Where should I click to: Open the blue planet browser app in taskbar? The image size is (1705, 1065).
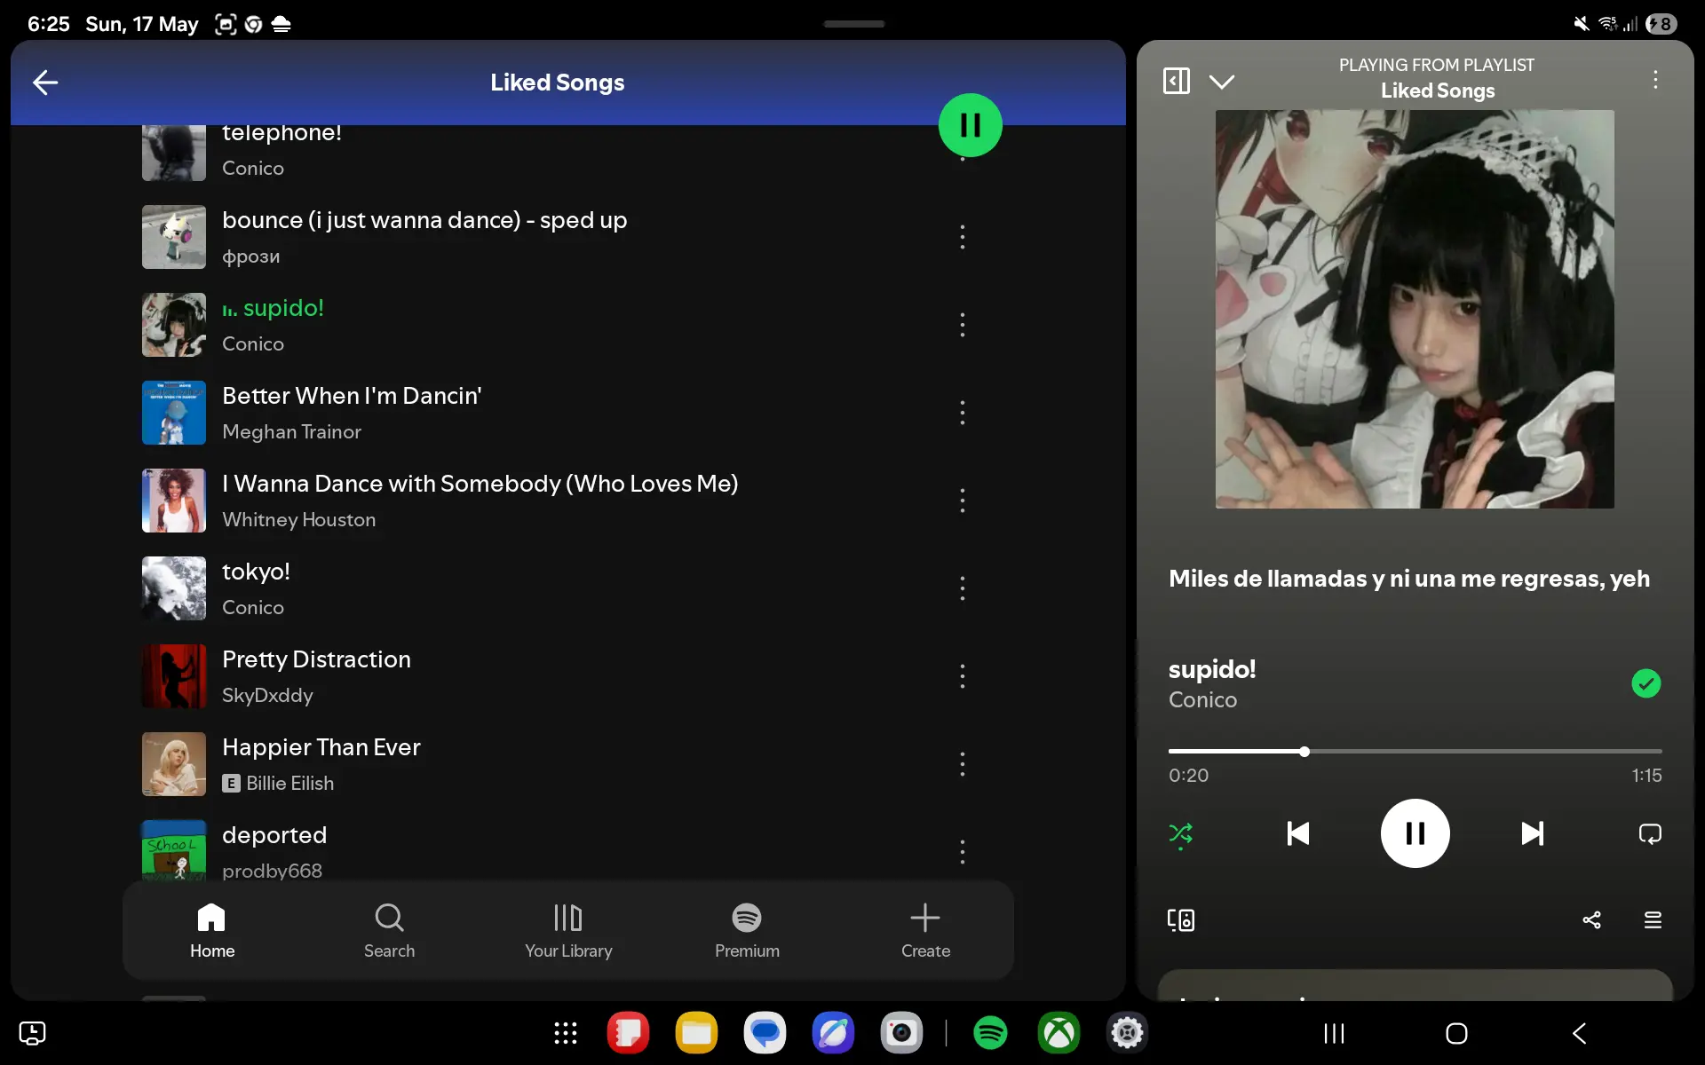click(833, 1033)
